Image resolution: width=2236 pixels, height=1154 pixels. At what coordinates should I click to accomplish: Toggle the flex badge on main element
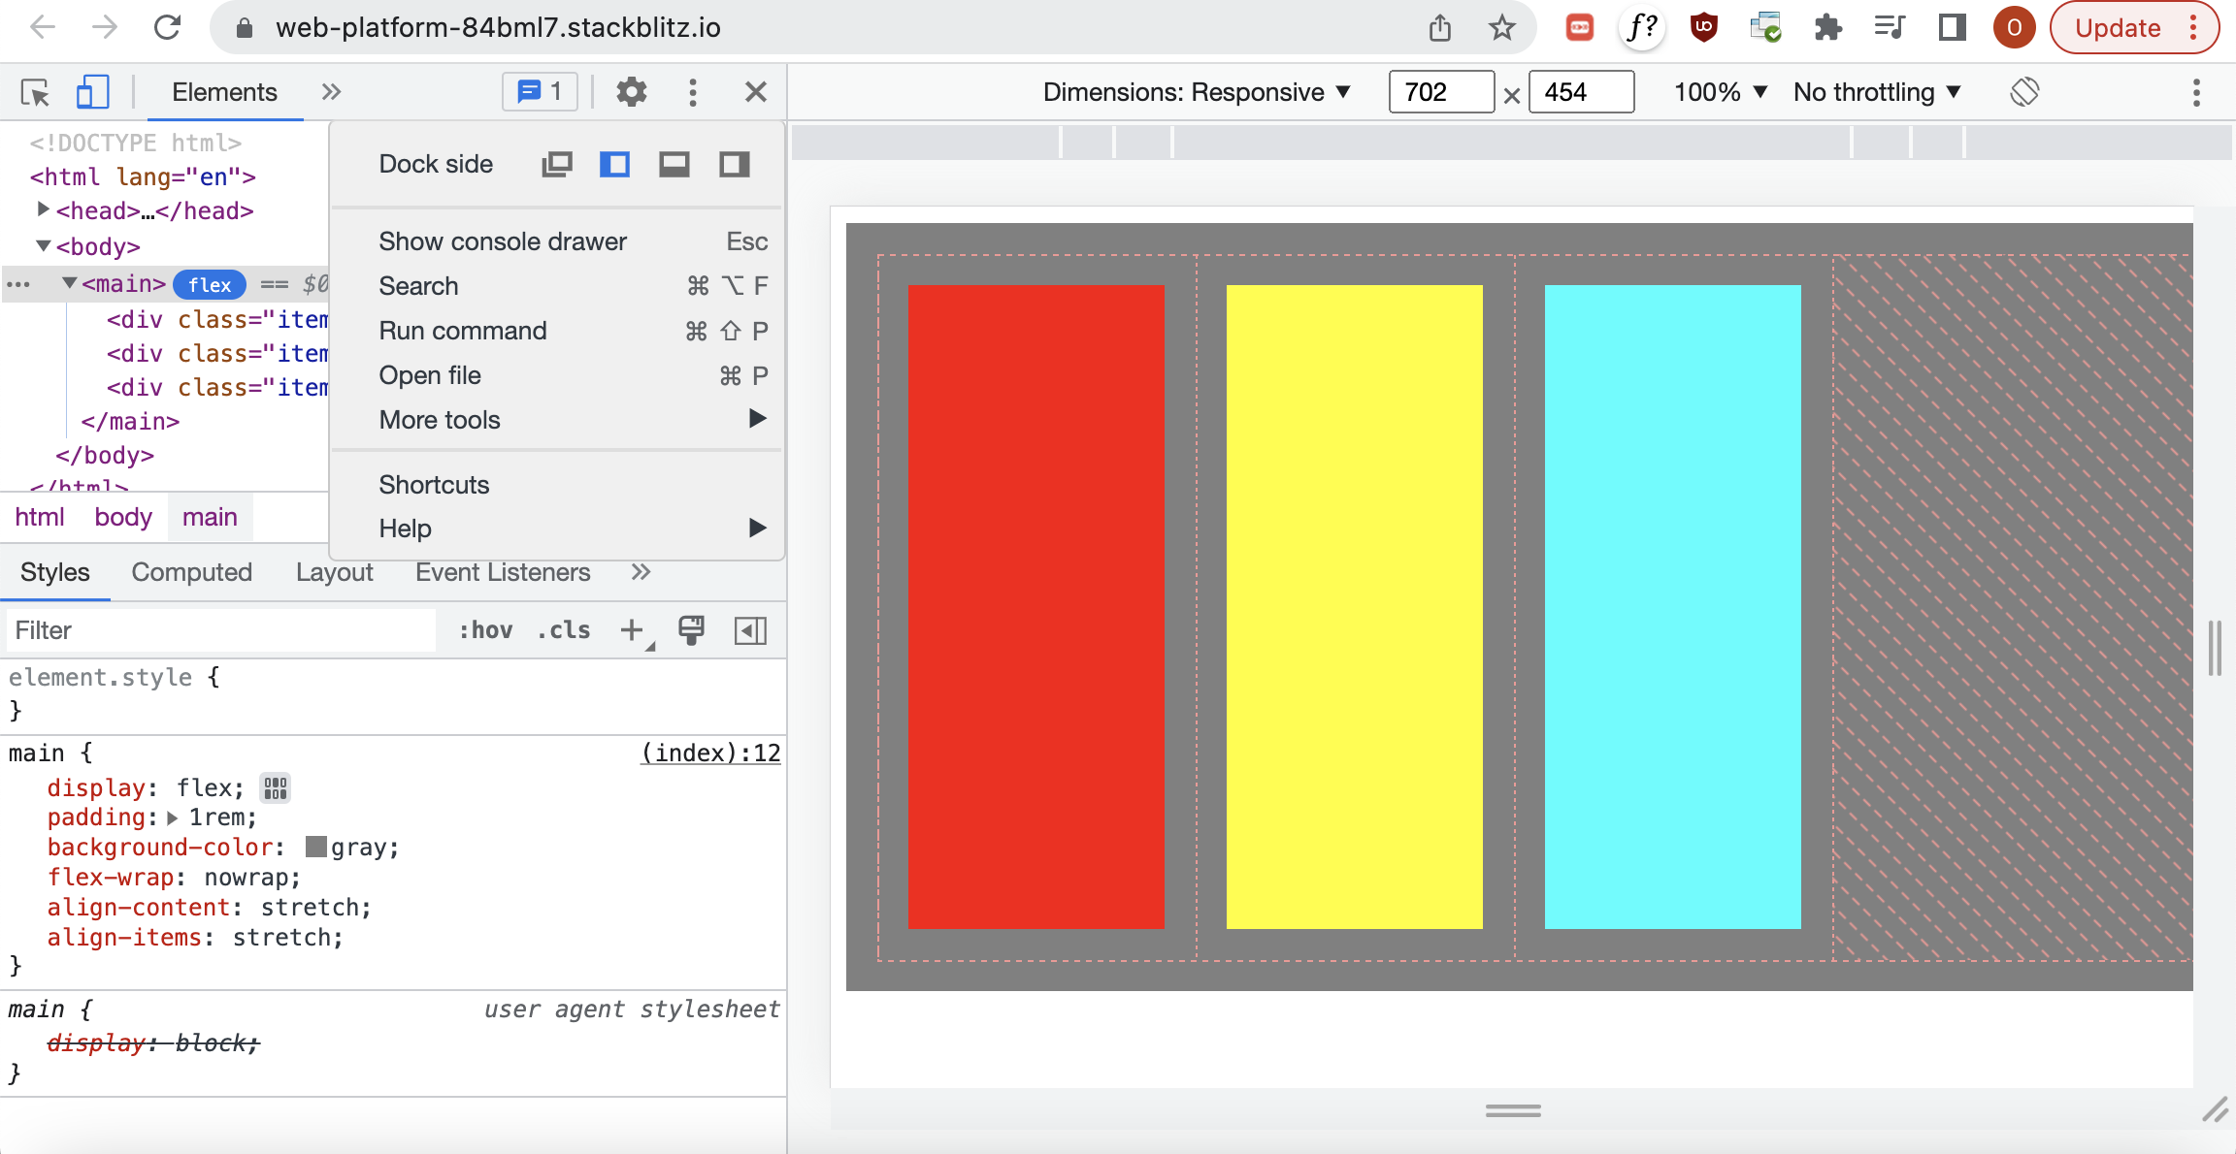pyautogui.click(x=210, y=285)
